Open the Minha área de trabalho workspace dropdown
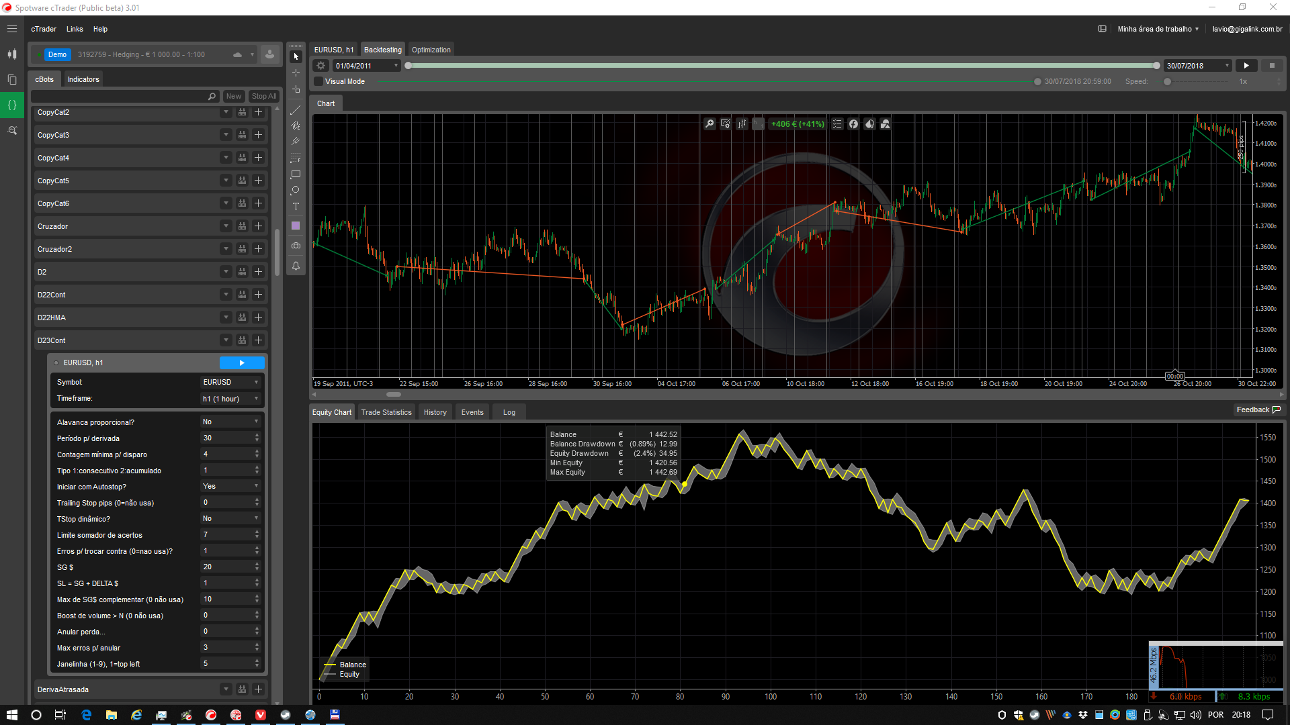 [1158, 29]
